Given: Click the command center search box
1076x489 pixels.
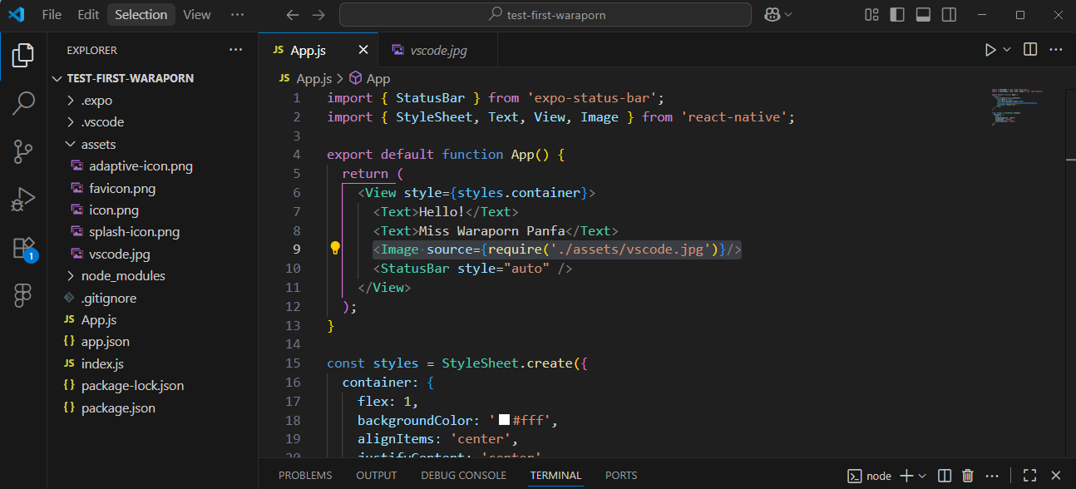Looking at the screenshot, I should click(x=545, y=15).
